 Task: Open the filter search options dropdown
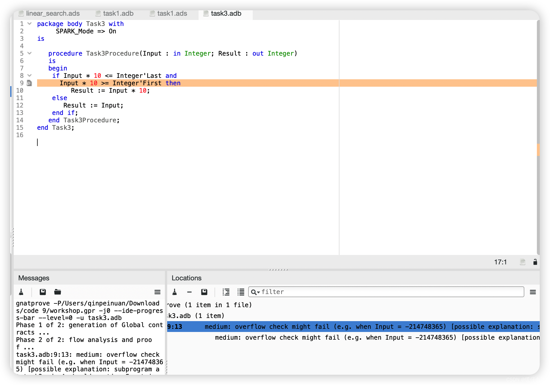(x=255, y=292)
